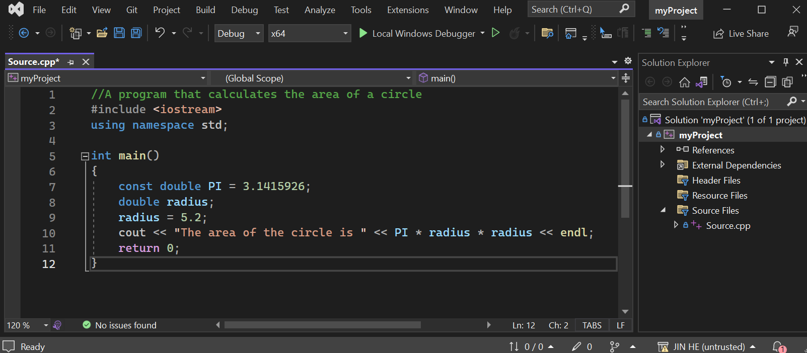The image size is (807, 353).
Task: Click the Save All toolbar icon
Action: 136,33
